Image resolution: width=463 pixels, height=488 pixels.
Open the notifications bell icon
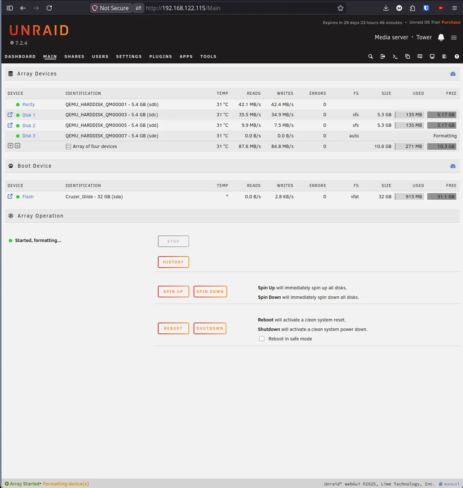[441, 38]
